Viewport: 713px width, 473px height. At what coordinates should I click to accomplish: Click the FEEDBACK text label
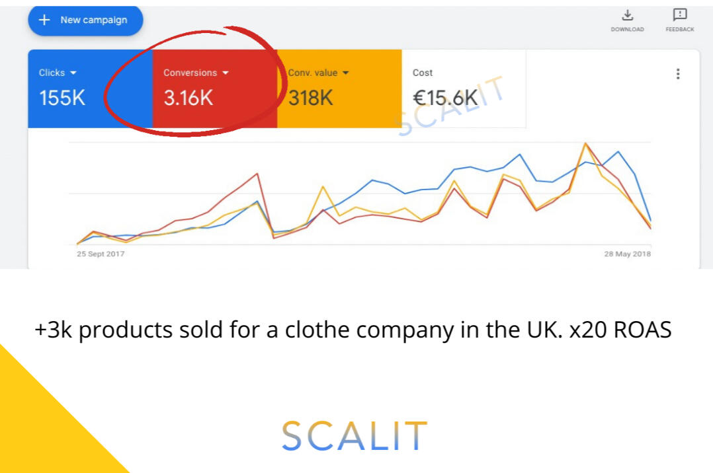click(x=680, y=30)
